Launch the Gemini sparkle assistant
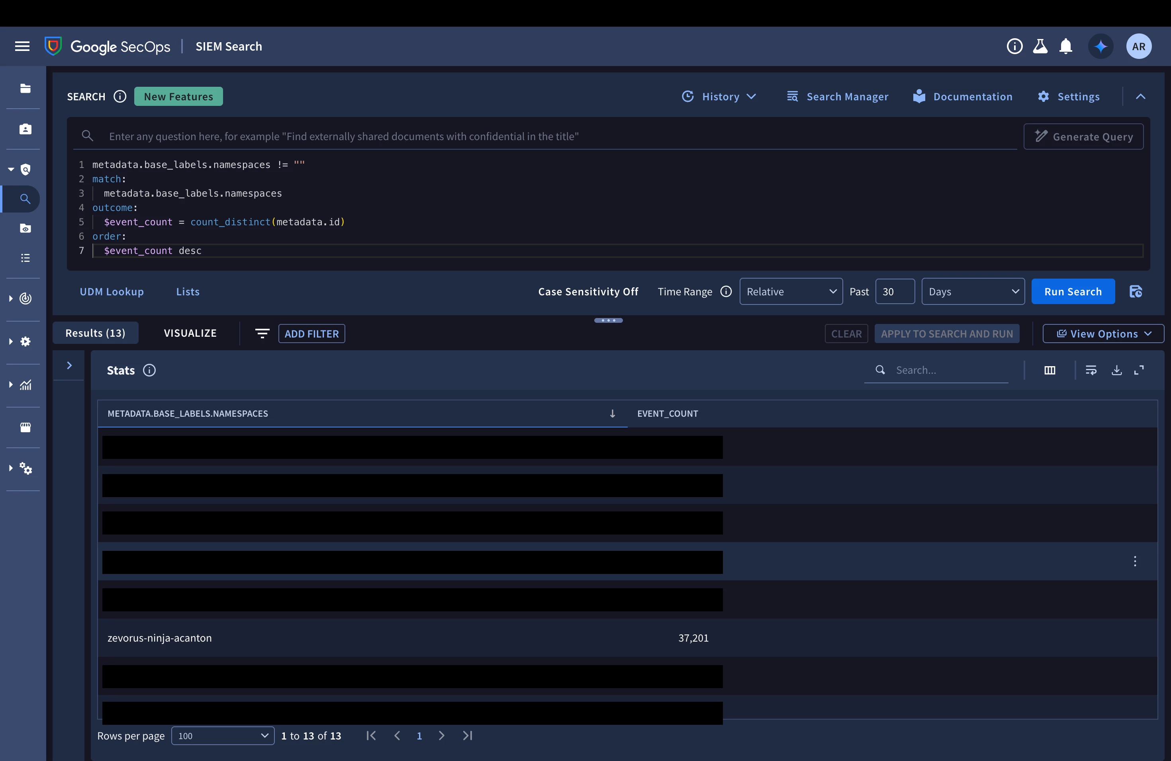 [x=1101, y=46]
